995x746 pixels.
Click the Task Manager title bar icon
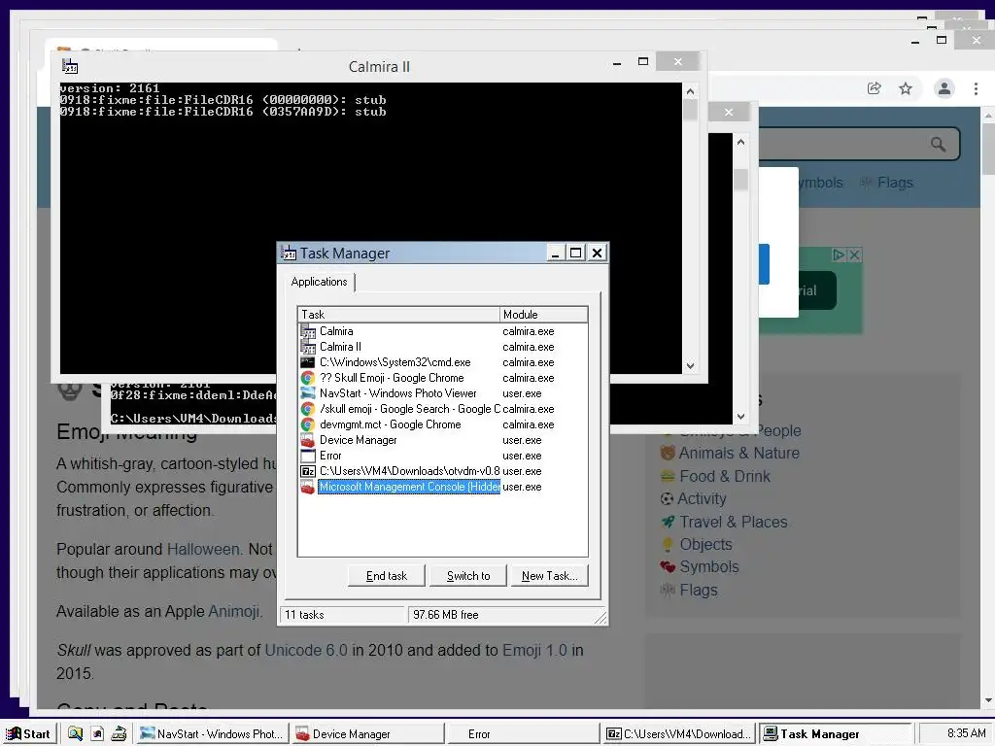click(x=289, y=254)
